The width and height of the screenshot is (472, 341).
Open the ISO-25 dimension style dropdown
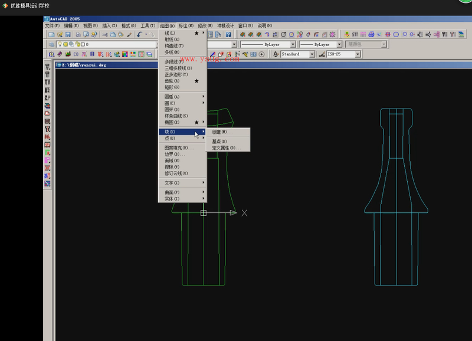pos(358,54)
